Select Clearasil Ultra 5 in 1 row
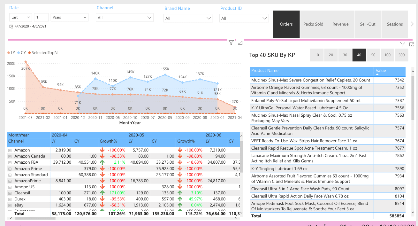 coord(328,189)
